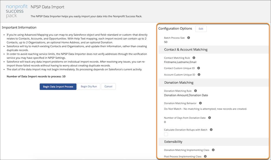Image resolution: width=271 pixels, height=160 pixels.
Task: Click the Batch Process Size label
Action: point(174,38)
